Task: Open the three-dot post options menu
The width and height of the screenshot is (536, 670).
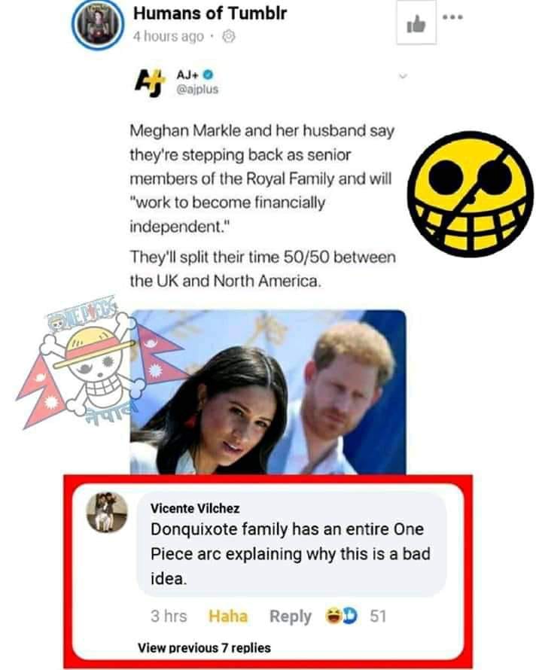Action: (x=452, y=17)
